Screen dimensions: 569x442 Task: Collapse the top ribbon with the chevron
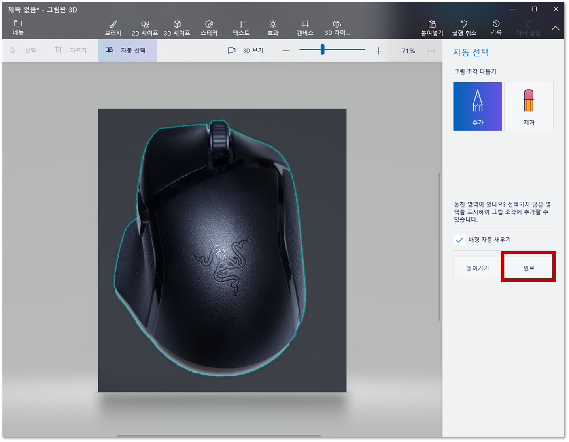(x=556, y=28)
